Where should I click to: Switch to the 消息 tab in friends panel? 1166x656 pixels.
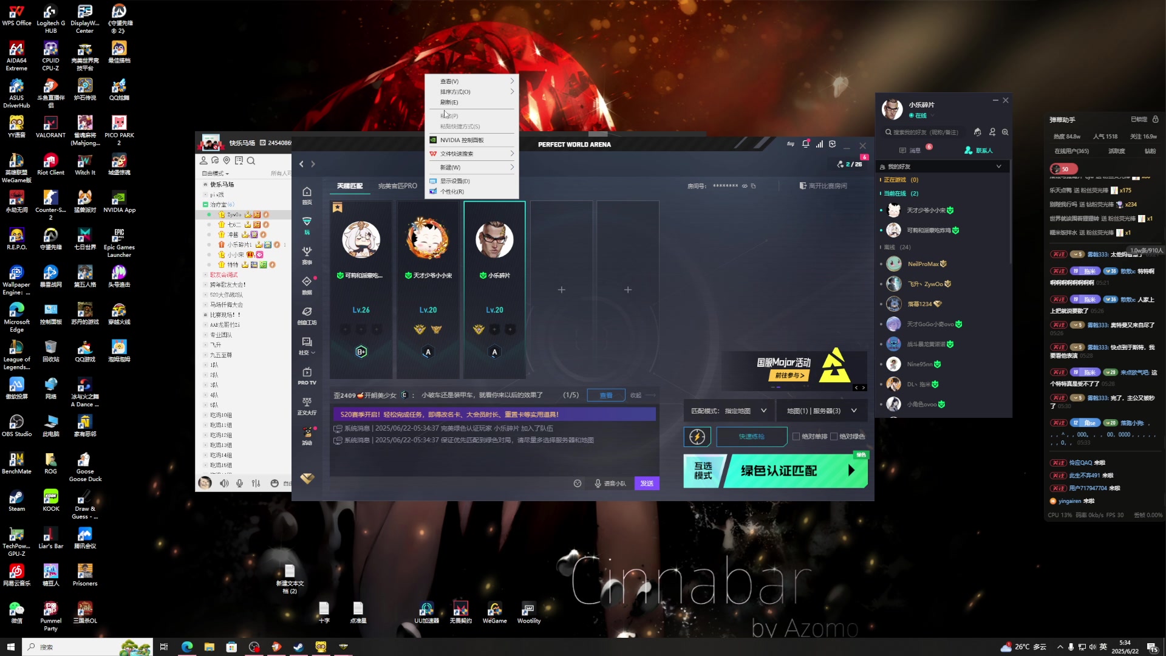click(x=910, y=150)
